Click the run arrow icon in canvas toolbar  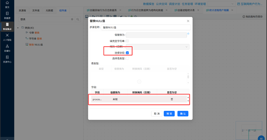point(93,17)
